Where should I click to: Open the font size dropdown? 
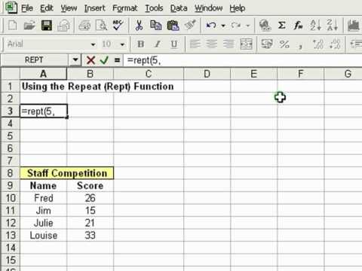click(x=122, y=44)
